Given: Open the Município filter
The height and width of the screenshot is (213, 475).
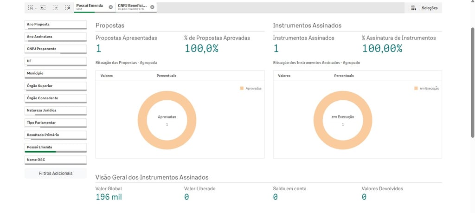Looking at the screenshot, I should [56, 74].
